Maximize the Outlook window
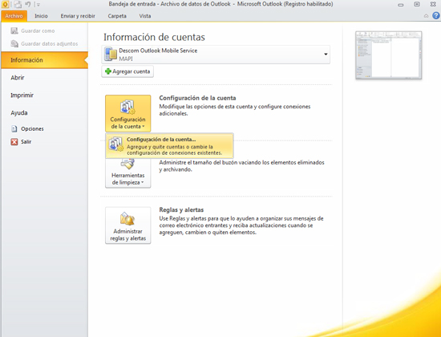 (x=417, y=4)
